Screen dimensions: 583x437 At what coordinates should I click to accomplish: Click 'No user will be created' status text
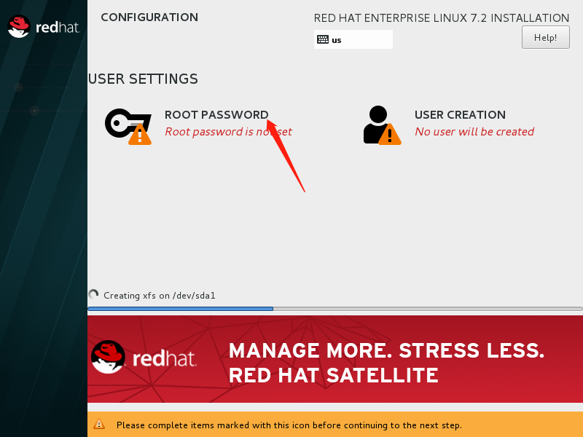[474, 132]
